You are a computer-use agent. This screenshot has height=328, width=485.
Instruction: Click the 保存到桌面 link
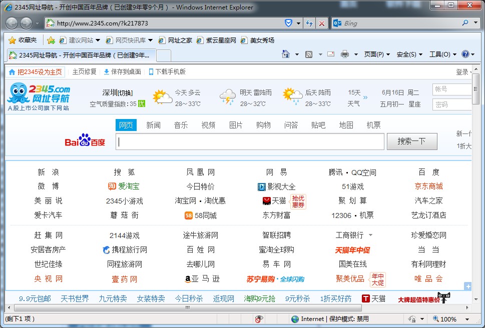click(x=122, y=71)
